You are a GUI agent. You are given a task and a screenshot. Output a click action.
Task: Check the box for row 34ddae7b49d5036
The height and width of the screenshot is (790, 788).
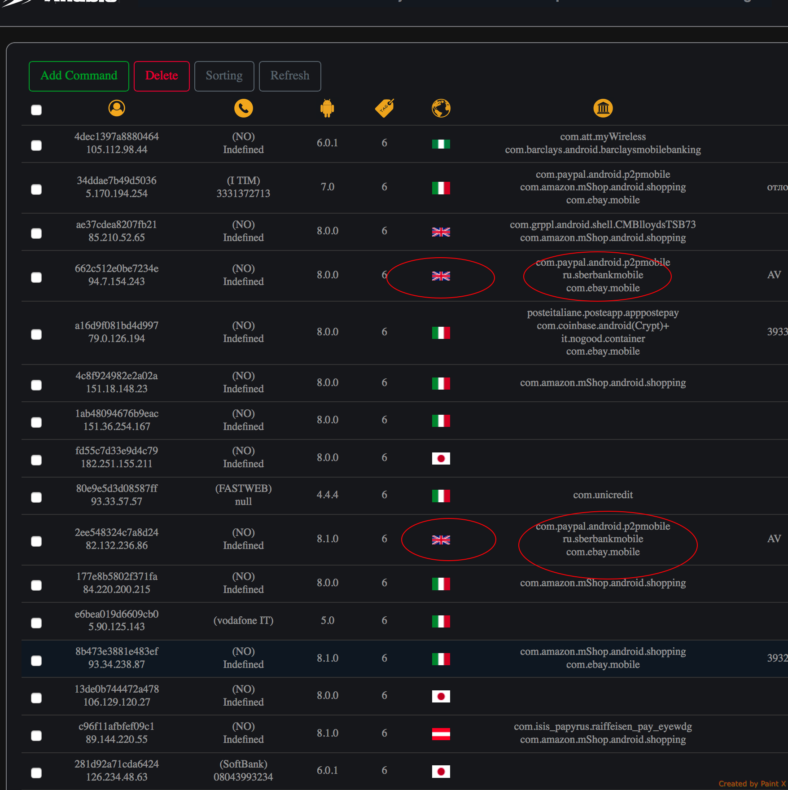[36, 189]
